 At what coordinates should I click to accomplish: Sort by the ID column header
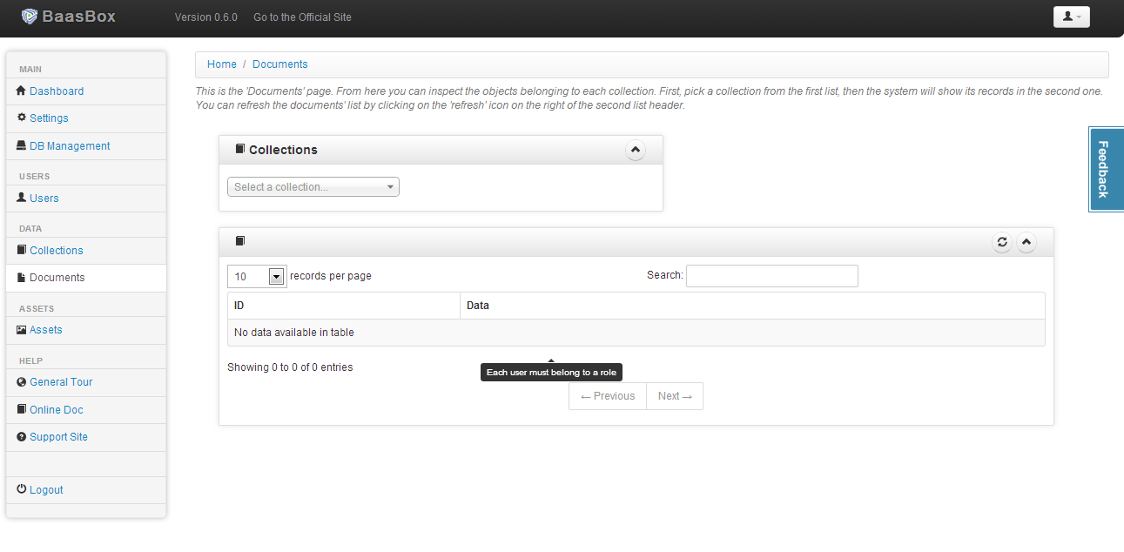pos(344,306)
